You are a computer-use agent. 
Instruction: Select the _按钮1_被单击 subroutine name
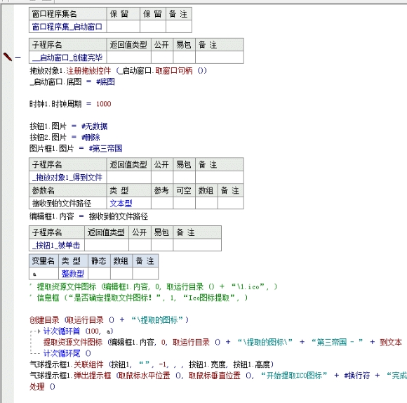point(56,245)
